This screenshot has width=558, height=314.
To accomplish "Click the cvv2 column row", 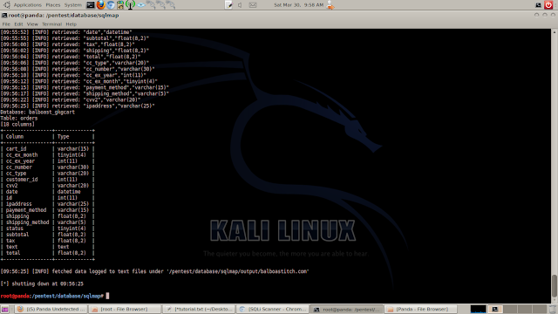I will pyautogui.click(x=47, y=186).
